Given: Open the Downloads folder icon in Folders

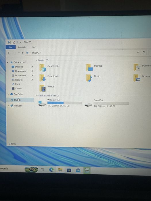Looking at the screenshot, I should click(x=43, y=78).
